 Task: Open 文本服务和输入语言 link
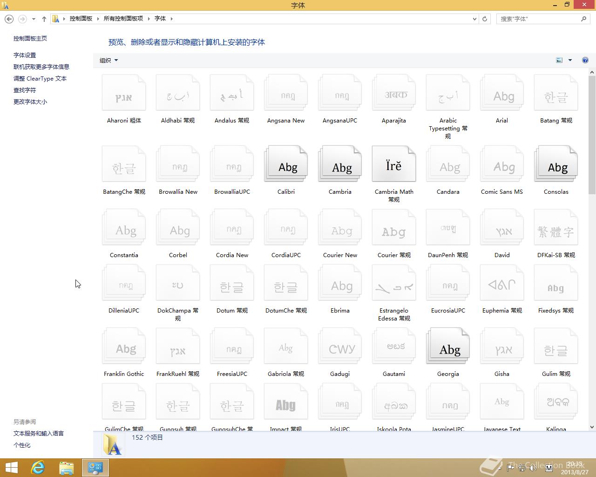[39, 433]
